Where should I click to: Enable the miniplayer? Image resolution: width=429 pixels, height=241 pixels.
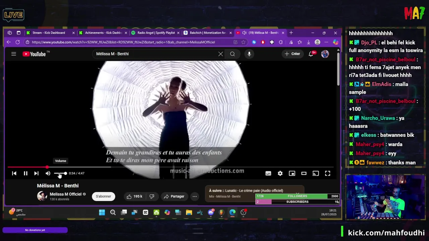click(x=292, y=173)
